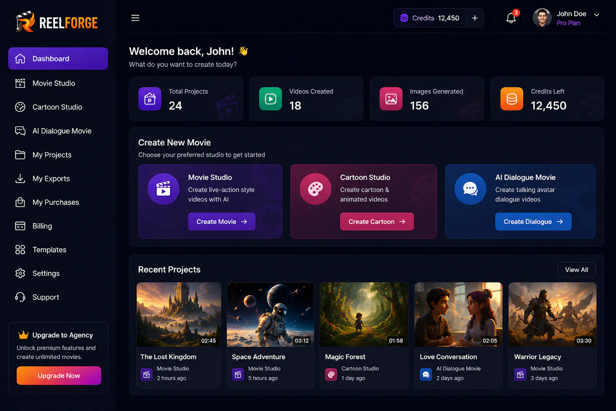
Task: Click the Create Dialogue button
Action: point(533,221)
